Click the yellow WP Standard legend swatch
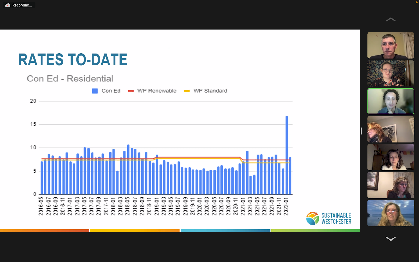Image resolution: width=419 pixels, height=262 pixels. click(x=187, y=91)
